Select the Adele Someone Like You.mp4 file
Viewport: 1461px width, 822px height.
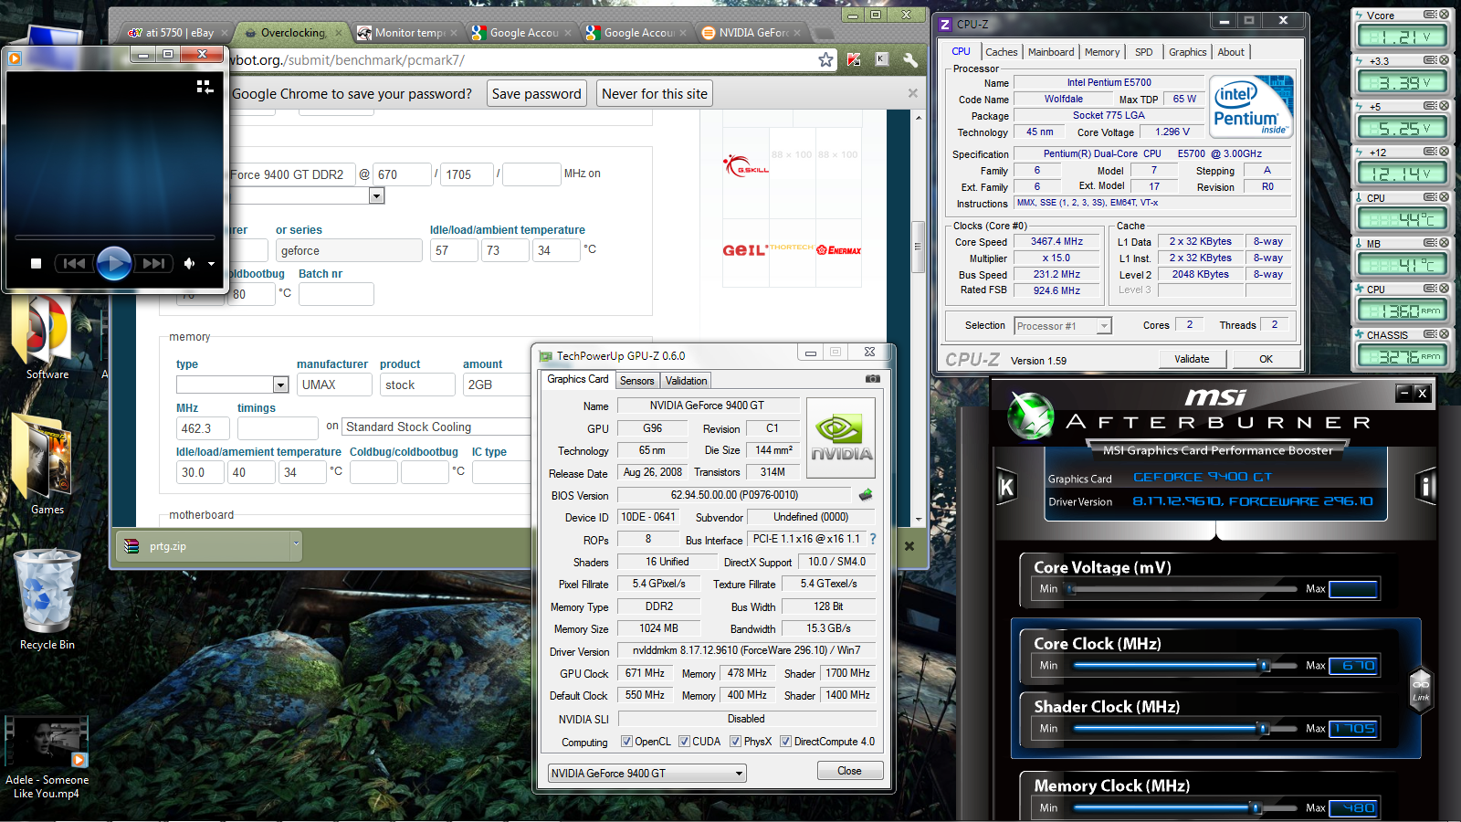[47, 757]
